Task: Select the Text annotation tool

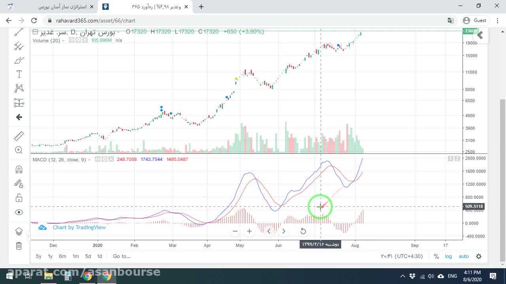Action: pos(19,74)
